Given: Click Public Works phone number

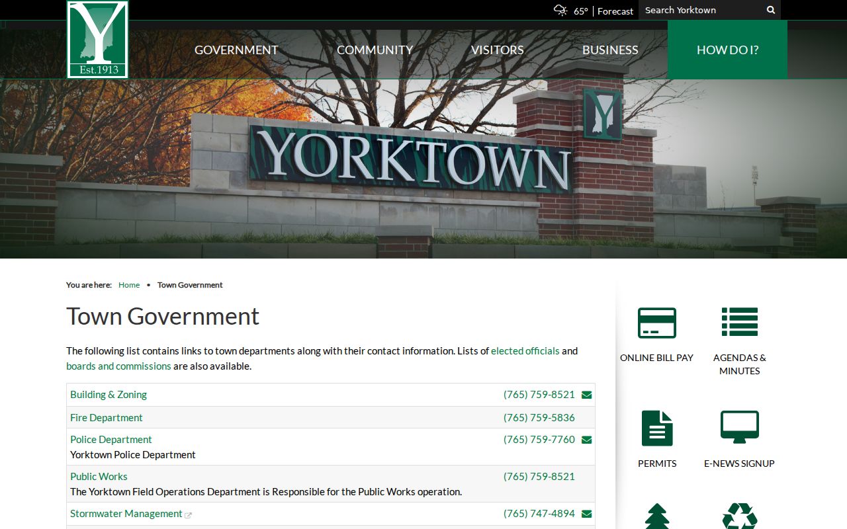Looking at the screenshot, I should (x=539, y=477).
